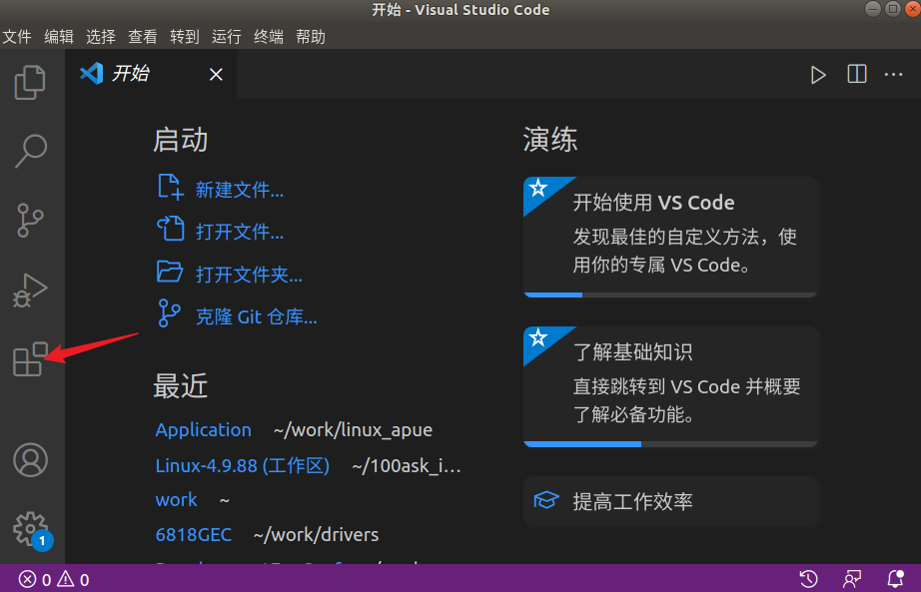Open recent folder Application
Viewport: 921px width, 592px height.
(203, 430)
